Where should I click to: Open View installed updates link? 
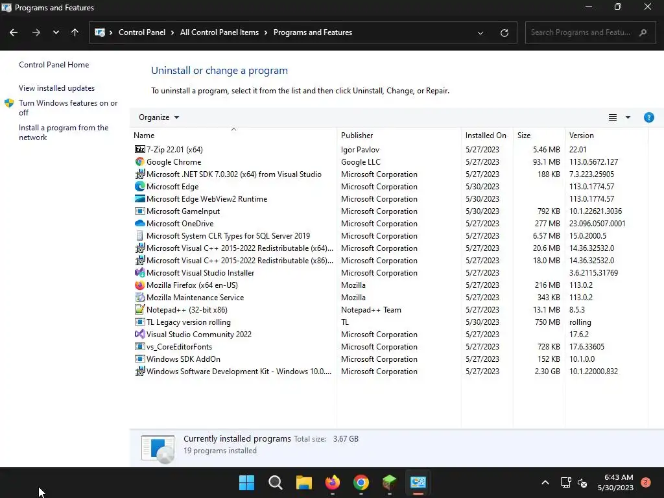[57, 88]
